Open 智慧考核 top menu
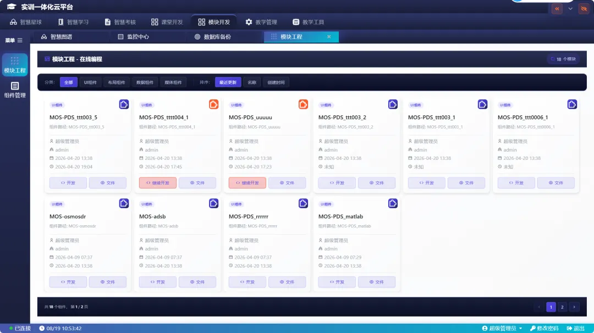 tap(120, 22)
